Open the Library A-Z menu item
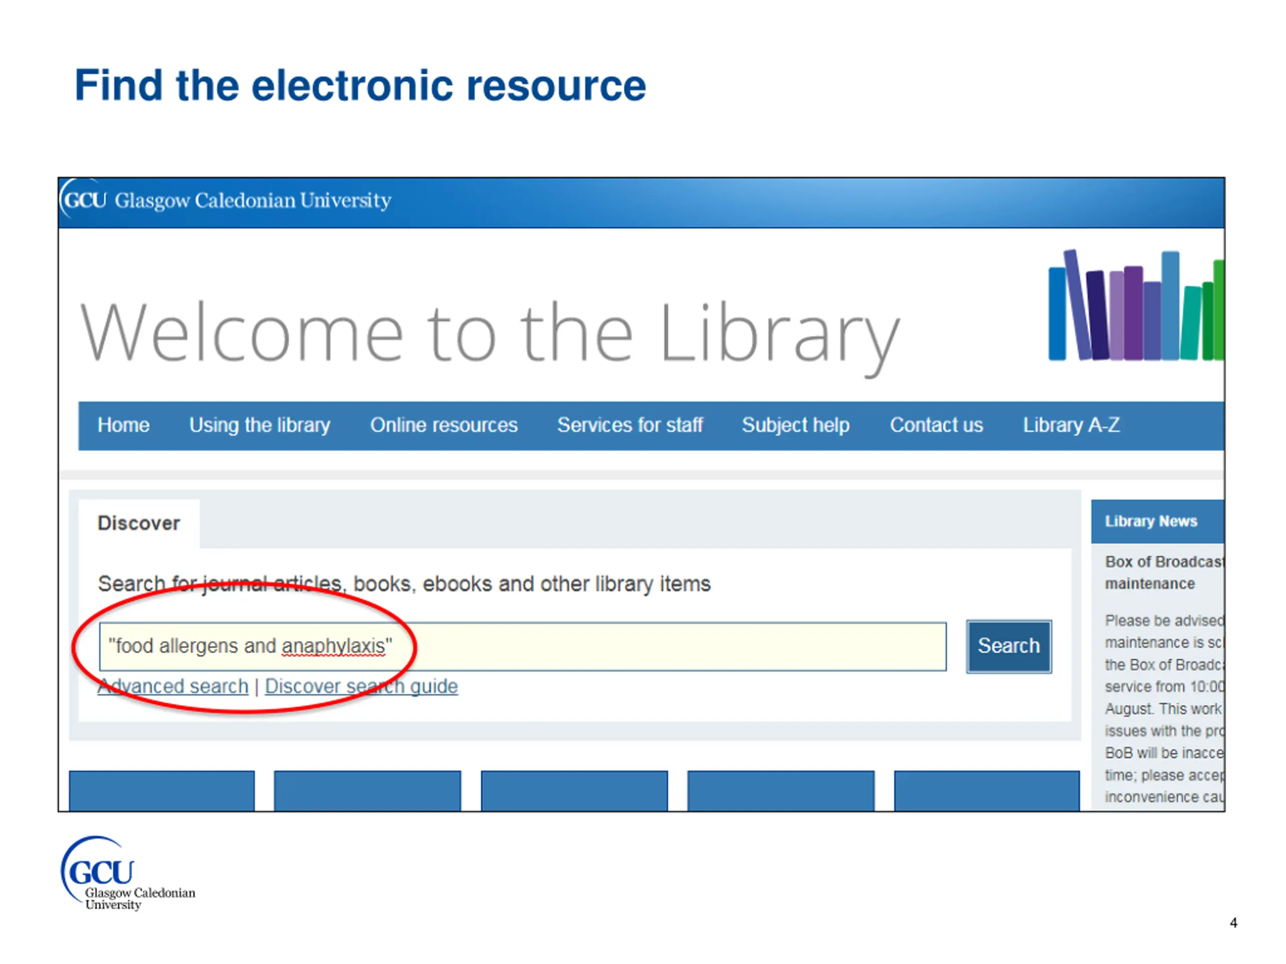The image size is (1286, 964). [1071, 425]
